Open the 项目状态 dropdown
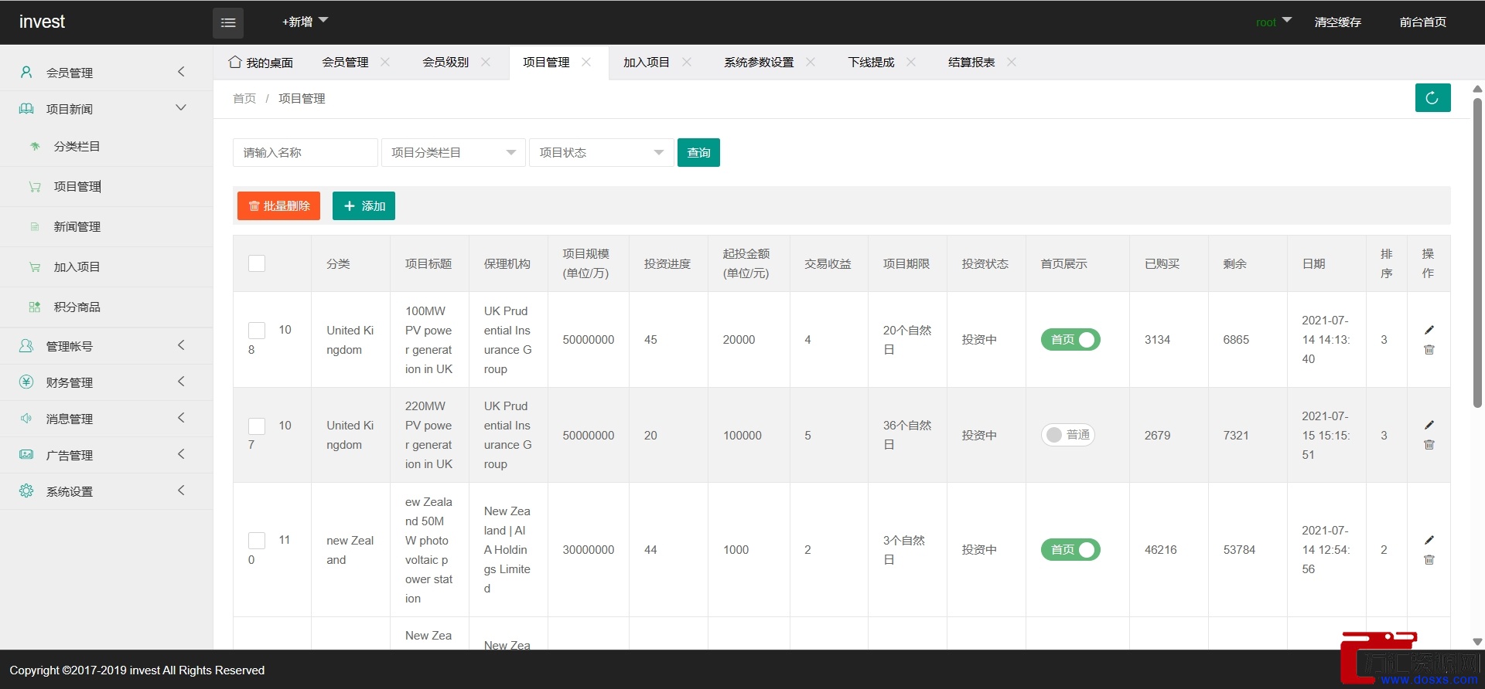This screenshot has height=689, width=1485. 602,153
